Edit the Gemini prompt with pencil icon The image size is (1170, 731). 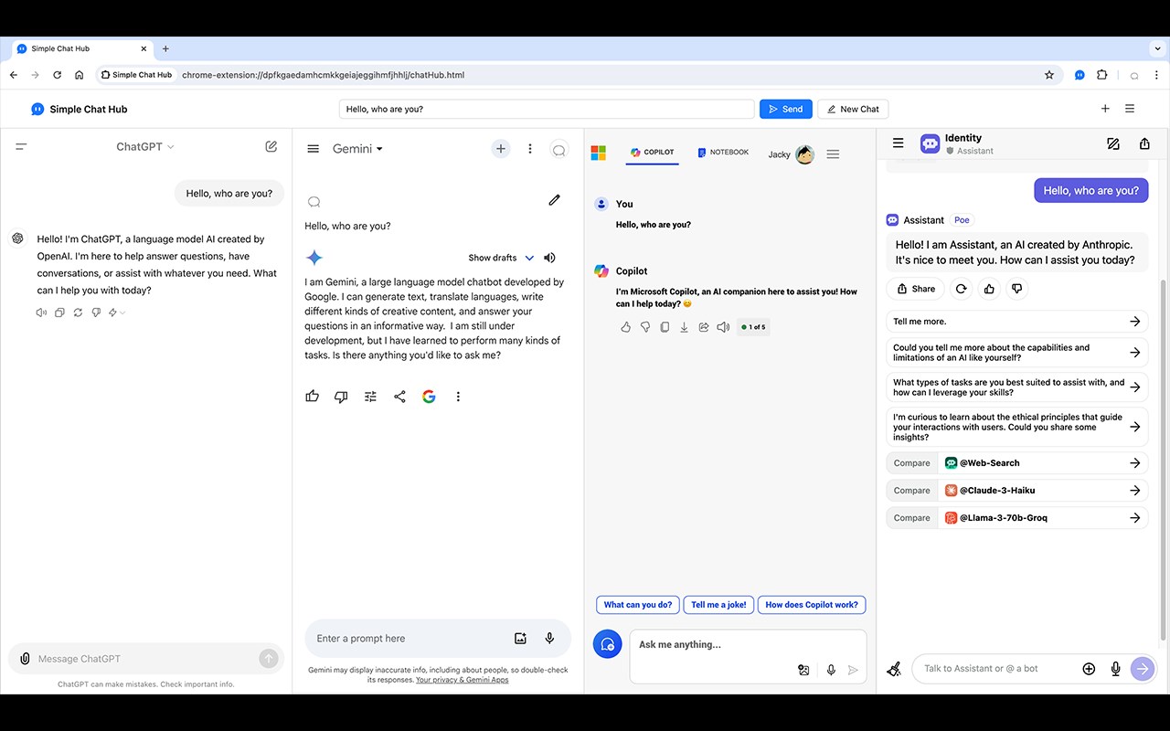[554, 200]
